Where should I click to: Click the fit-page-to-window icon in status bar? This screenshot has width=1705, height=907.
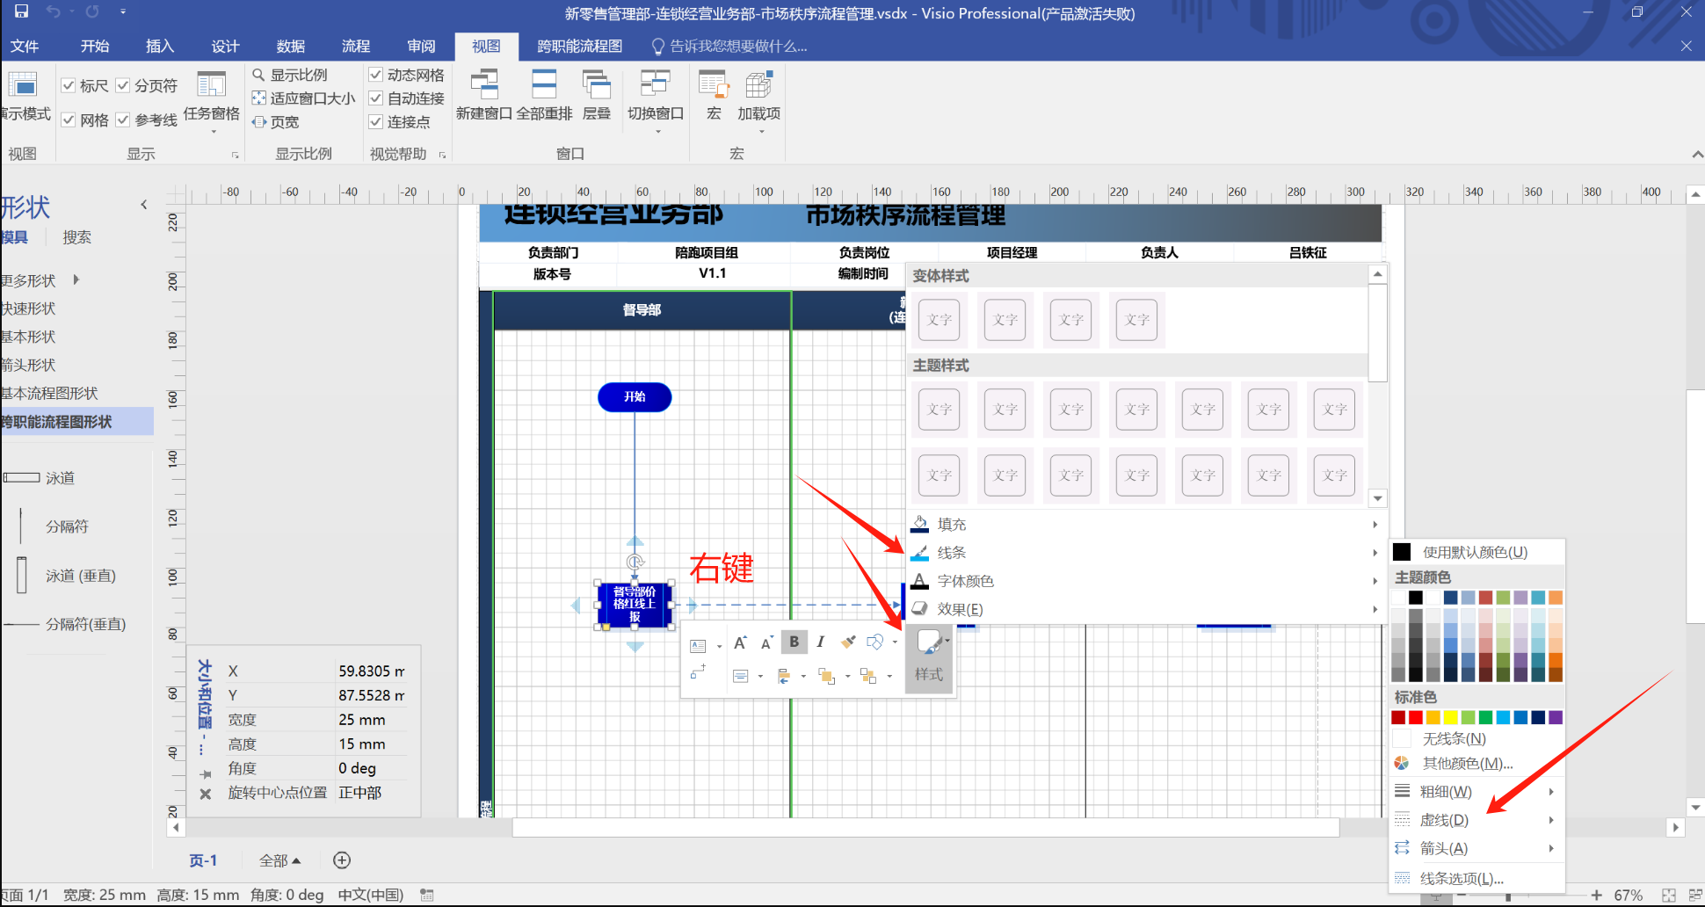click(1669, 895)
